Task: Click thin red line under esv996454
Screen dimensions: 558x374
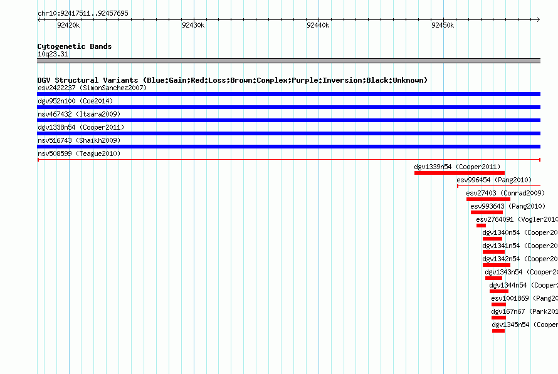Action: 498,186
